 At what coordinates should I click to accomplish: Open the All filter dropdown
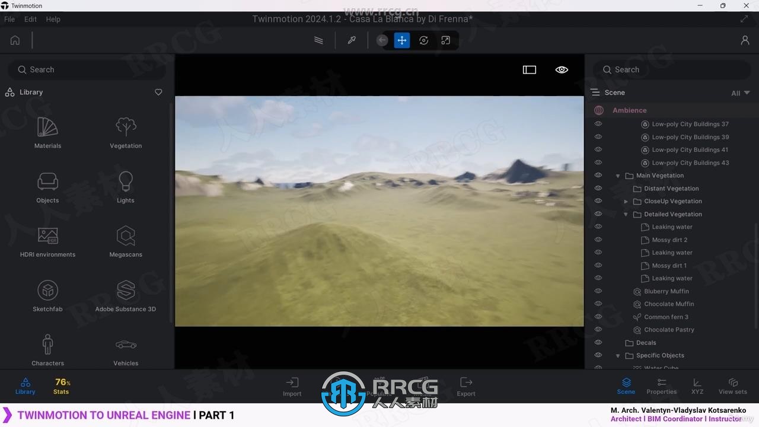741,93
